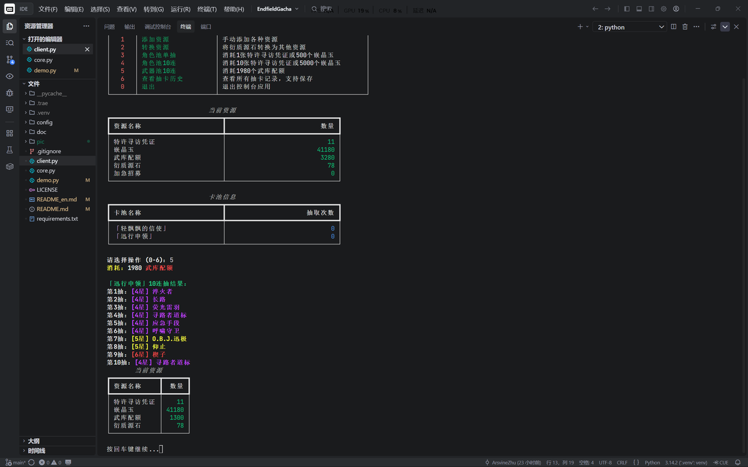Expand the timeline section
The height and width of the screenshot is (467, 748).
[x=58, y=450]
